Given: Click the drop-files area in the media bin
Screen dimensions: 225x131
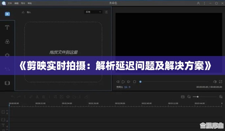Looking at the screenshot, I should point(63,52).
